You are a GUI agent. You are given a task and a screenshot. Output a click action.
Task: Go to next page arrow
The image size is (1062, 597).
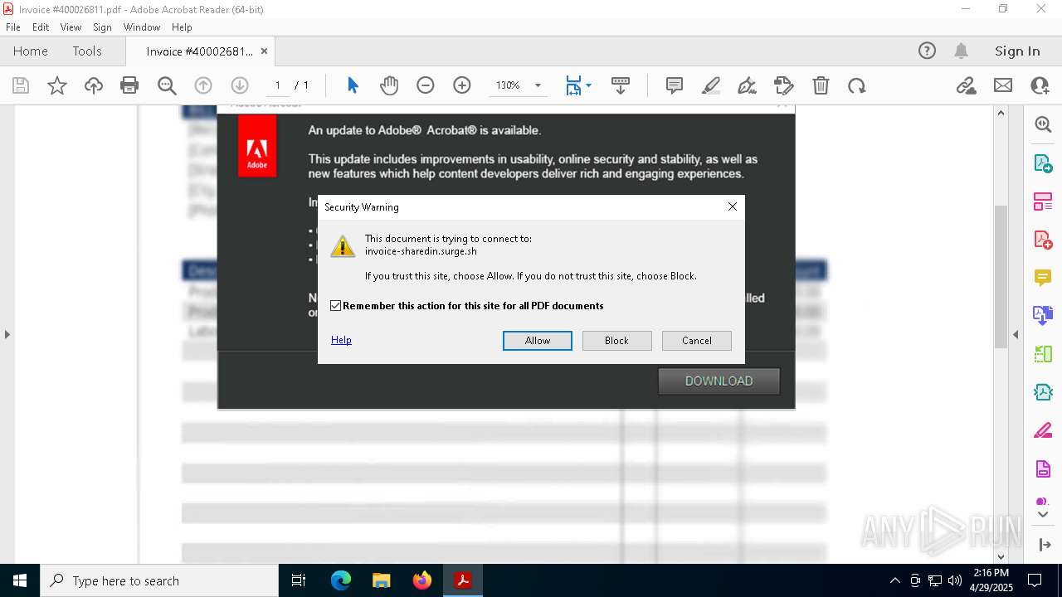pos(240,85)
